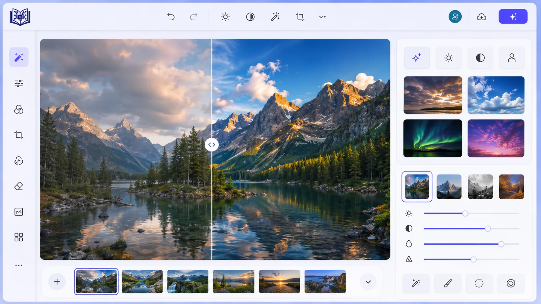This screenshot has width=541, height=304.
Task: Open brightness sun tool in top toolbar
Action: [x=225, y=17]
